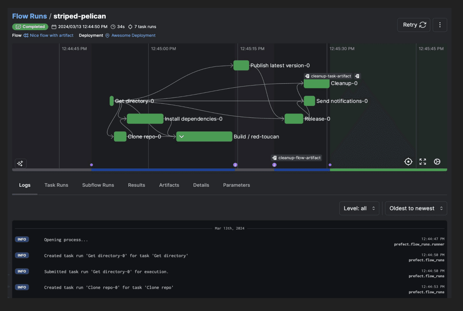
Task: Click the Retry button
Action: (413, 25)
